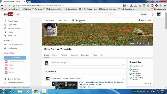
Task: Switch to Home tab
Action: click(x=46, y=55)
